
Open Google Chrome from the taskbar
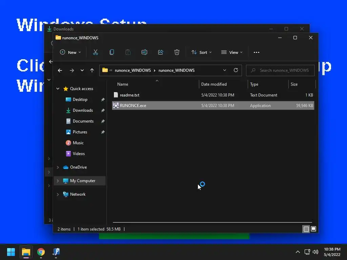(41, 252)
